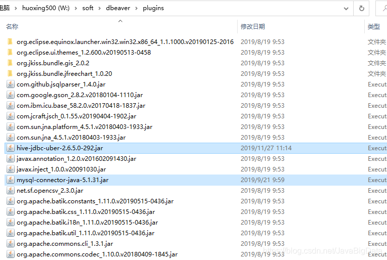Click folder icon of org.jkiss.bundle.jfreechart_1.0.20
The image size is (387, 260).
[x=10, y=73]
